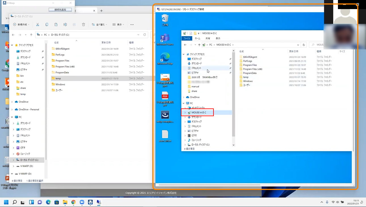Open the 表示 tab in remote Explorer ribbon
Screen dimensions: 366x207
tap(218, 38)
